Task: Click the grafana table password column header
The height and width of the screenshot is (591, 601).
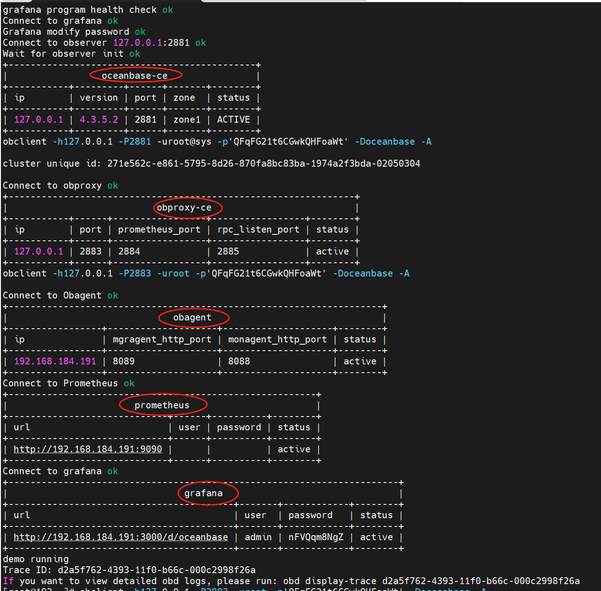Action: click(x=311, y=515)
